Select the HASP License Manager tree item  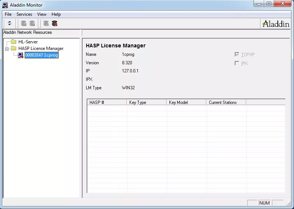41,48
